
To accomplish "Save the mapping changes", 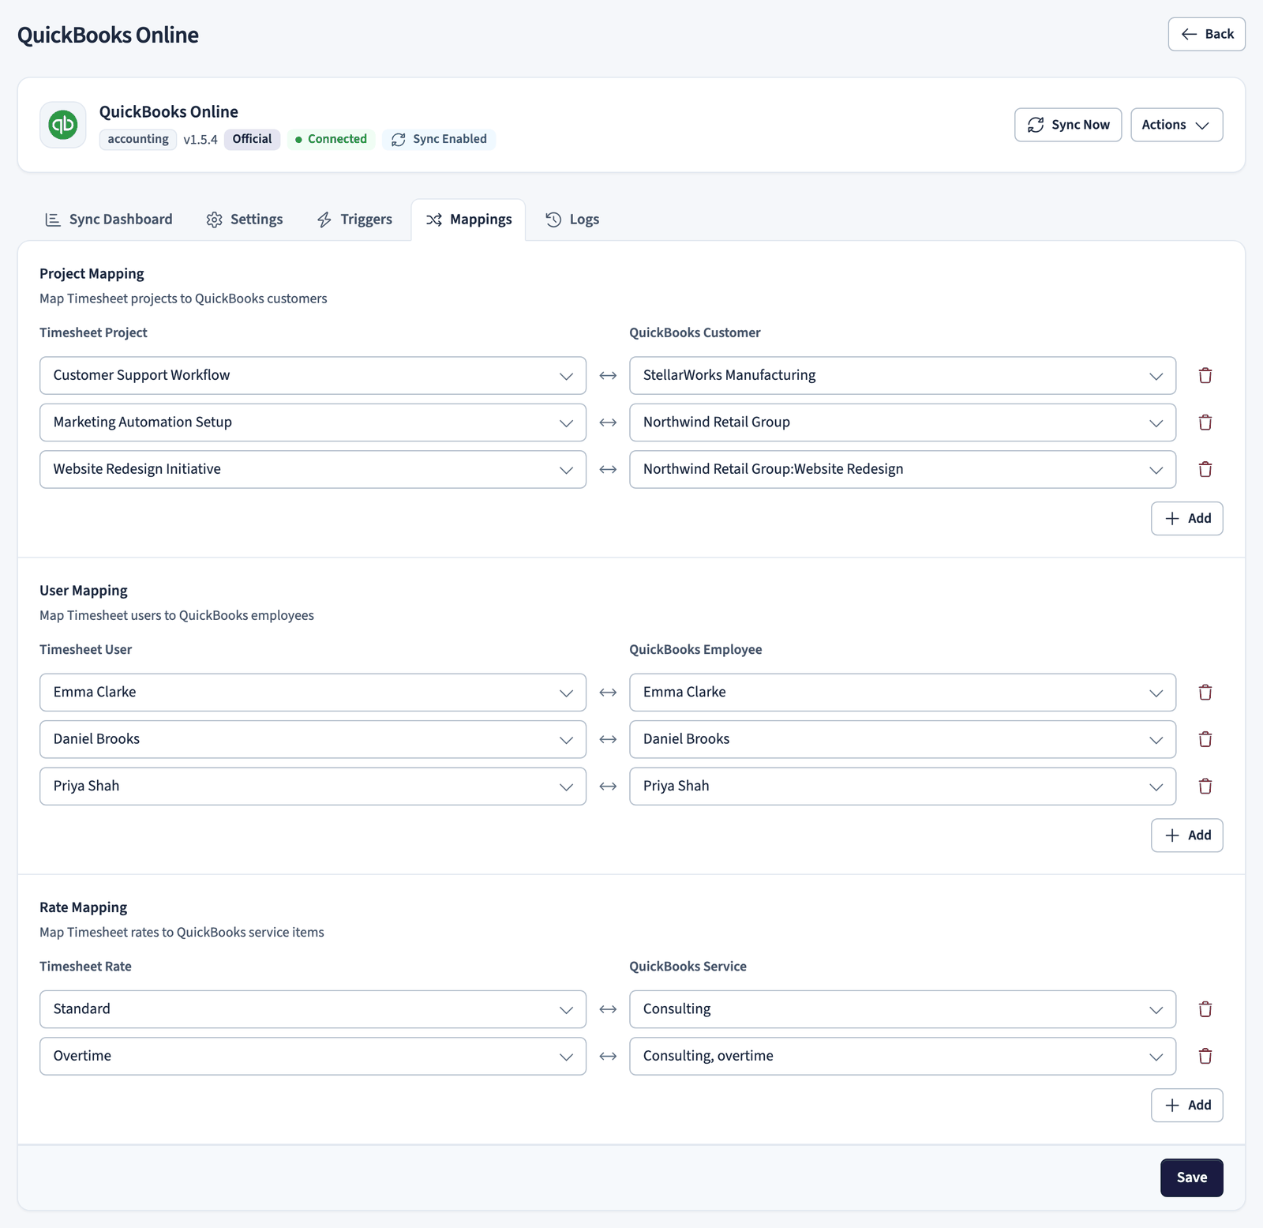I will click(1191, 1177).
